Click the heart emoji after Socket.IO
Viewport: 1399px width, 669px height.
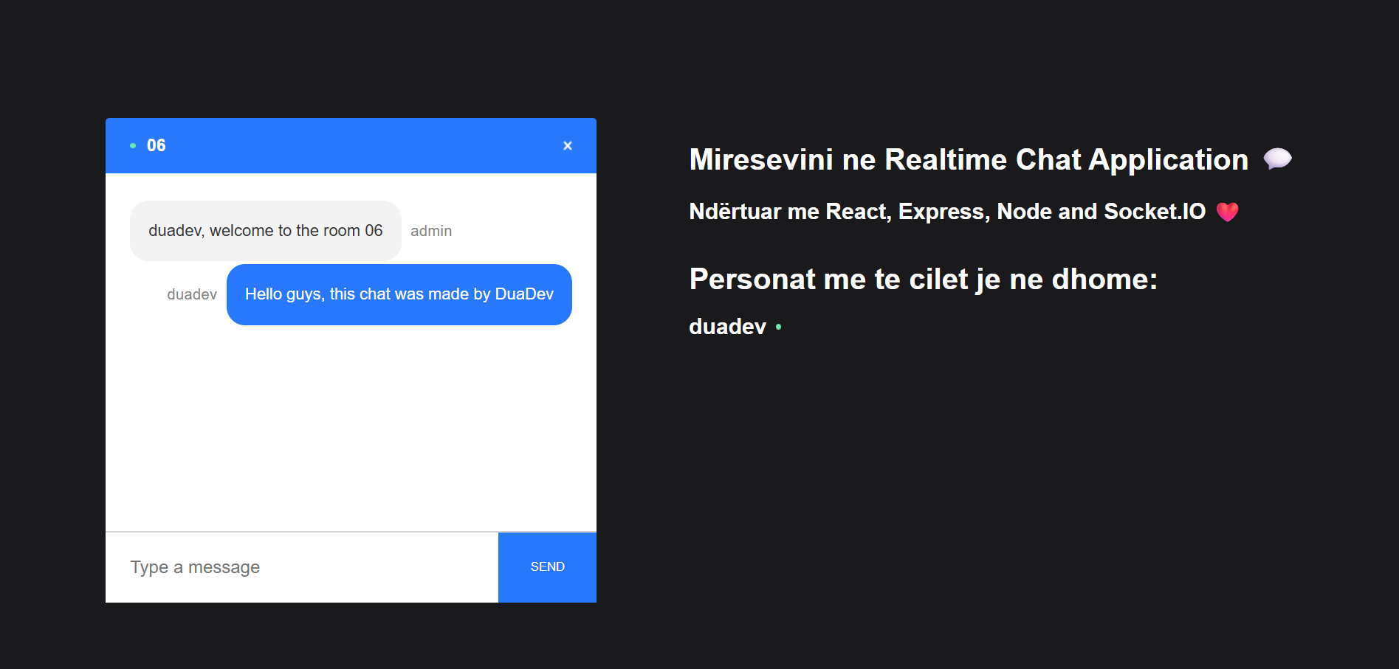[1227, 212]
